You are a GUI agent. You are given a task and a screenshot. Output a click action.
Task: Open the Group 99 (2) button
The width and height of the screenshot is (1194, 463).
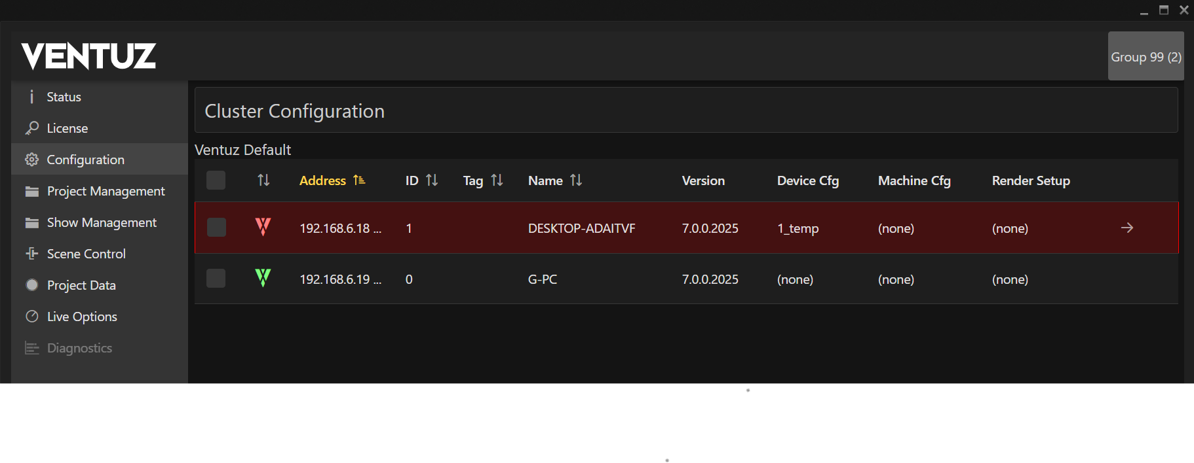[x=1146, y=57]
